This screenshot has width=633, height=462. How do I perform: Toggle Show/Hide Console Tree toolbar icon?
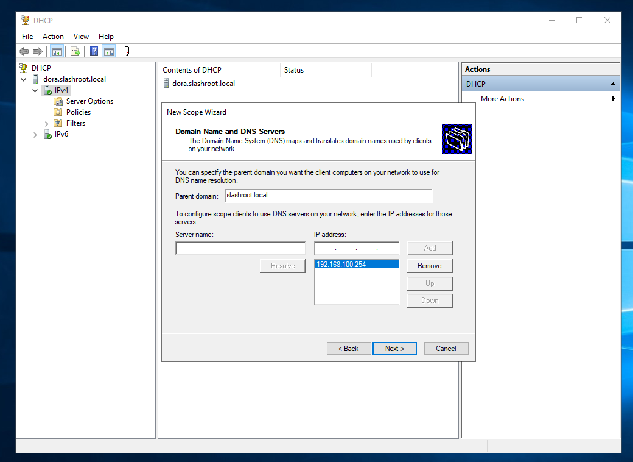[x=57, y=52]
